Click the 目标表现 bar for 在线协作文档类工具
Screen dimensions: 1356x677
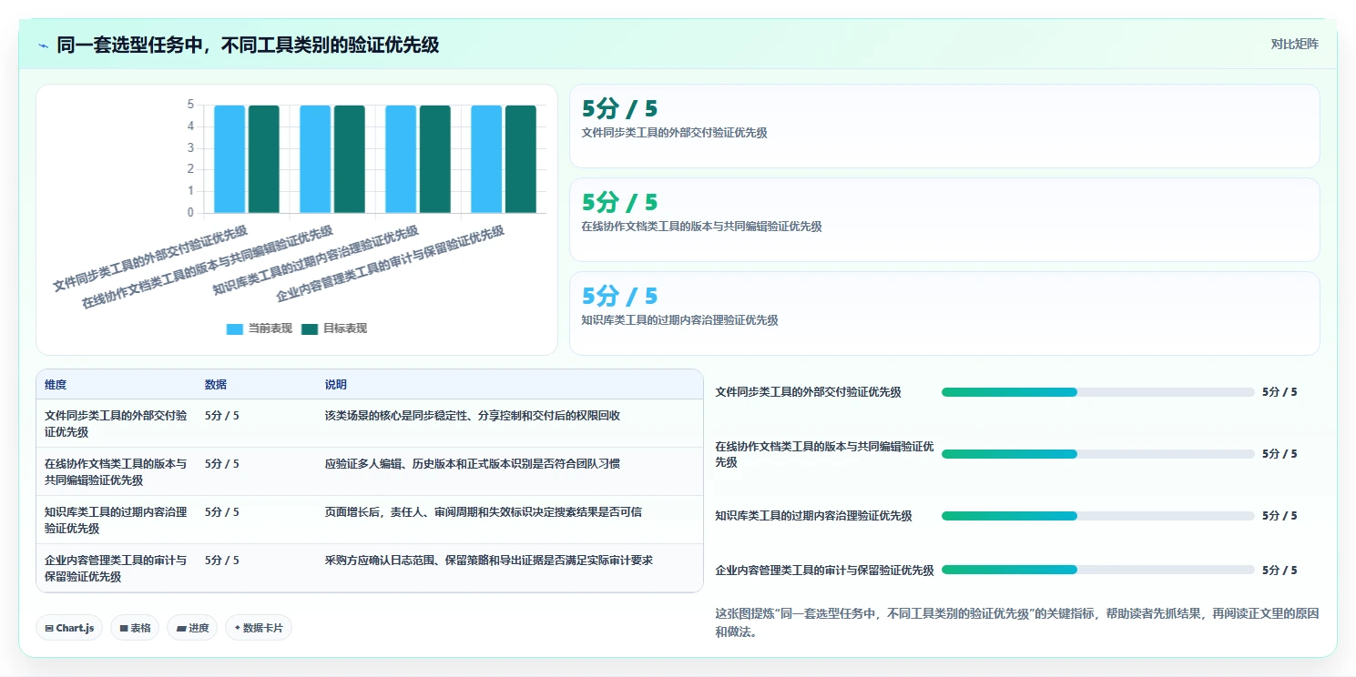tap(350, 159)
